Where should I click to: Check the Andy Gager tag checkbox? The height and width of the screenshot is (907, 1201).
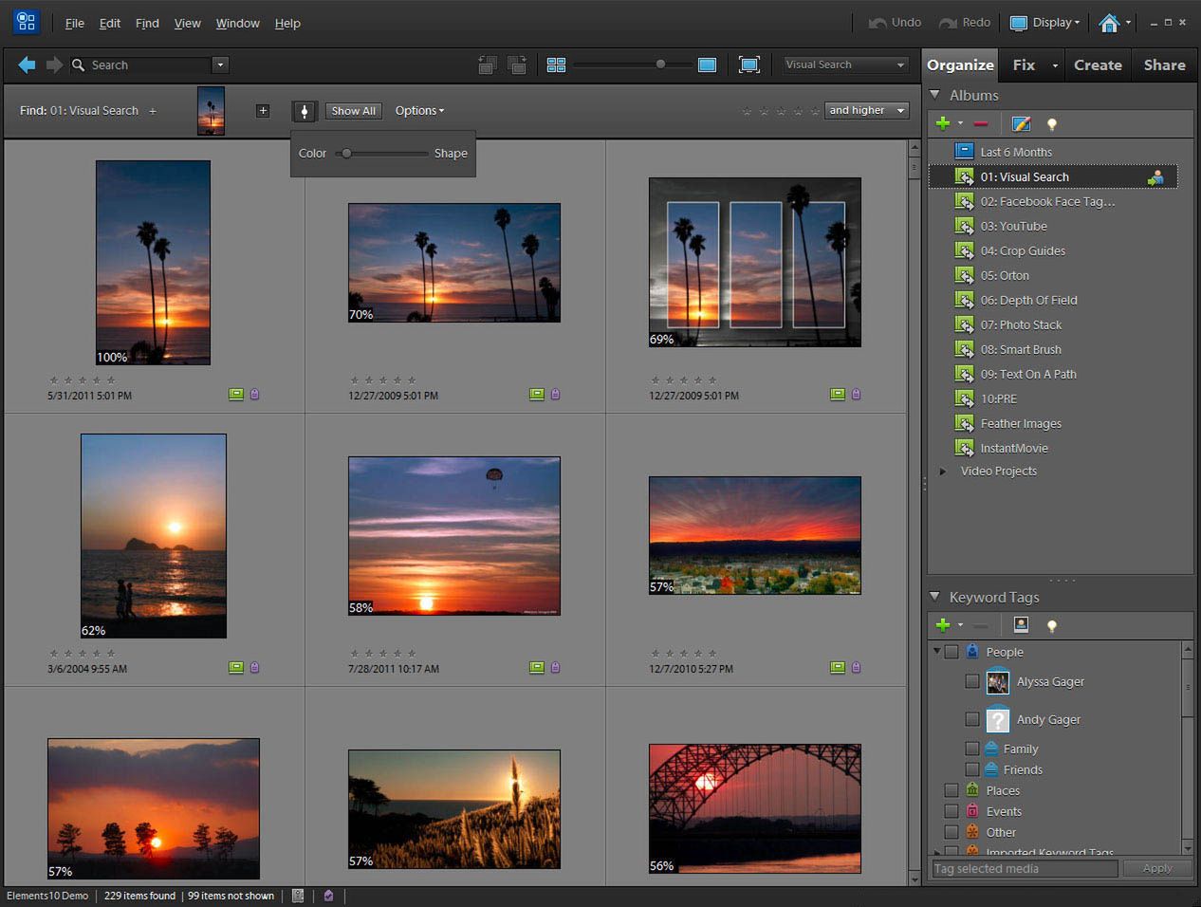pyautogui.click(x=971, y=719)
